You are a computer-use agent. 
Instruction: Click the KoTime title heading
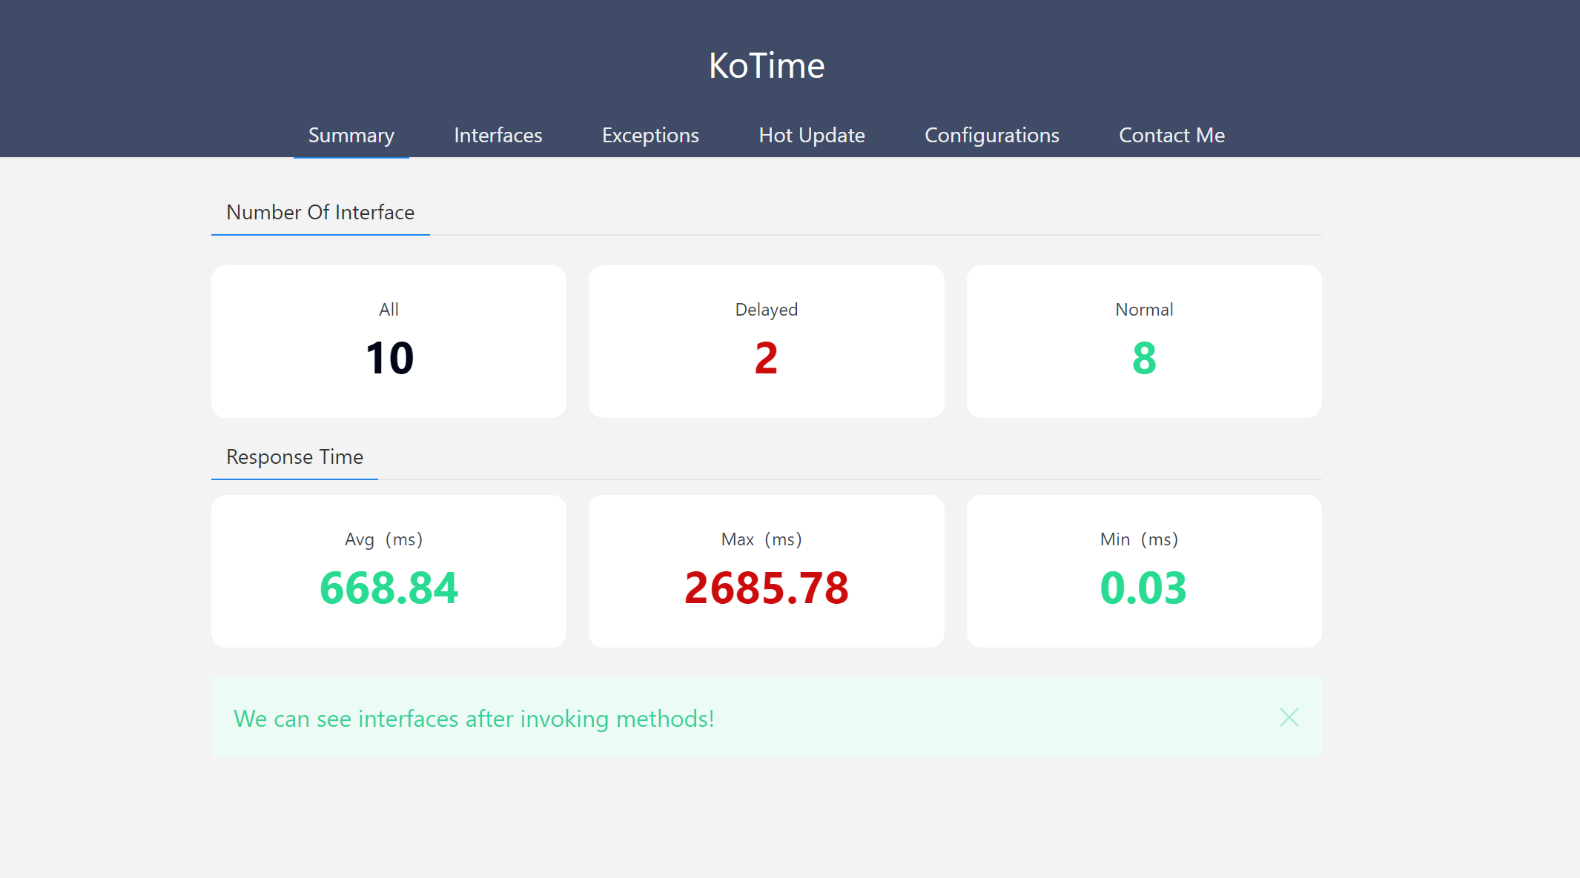point(766,66)
